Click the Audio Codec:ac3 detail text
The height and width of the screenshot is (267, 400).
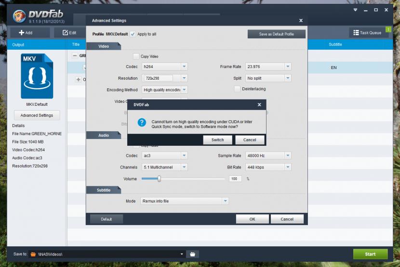(27, 158)
